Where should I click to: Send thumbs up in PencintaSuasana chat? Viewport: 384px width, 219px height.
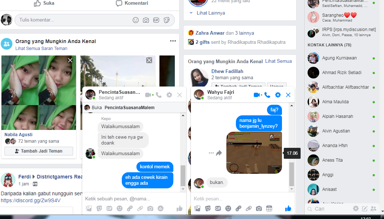point(180,208)
